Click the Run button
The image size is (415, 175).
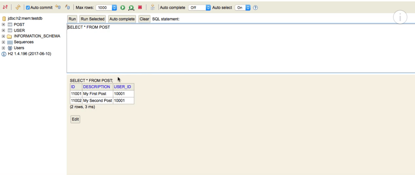coord(72,19)
